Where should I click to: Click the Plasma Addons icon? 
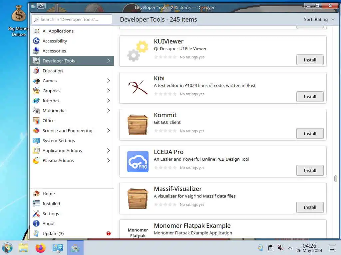36,161
